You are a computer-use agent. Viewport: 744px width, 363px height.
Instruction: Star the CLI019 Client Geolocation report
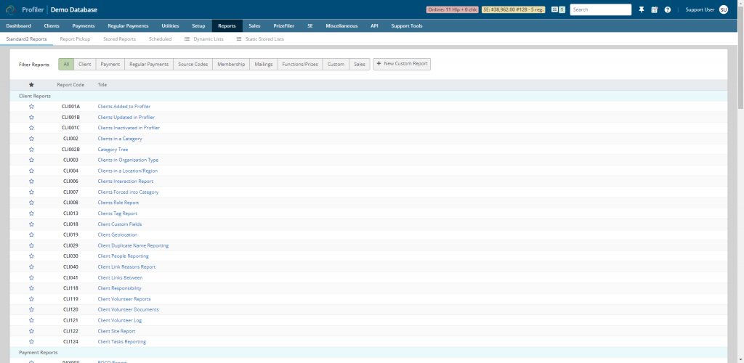(x=31, y=235)
